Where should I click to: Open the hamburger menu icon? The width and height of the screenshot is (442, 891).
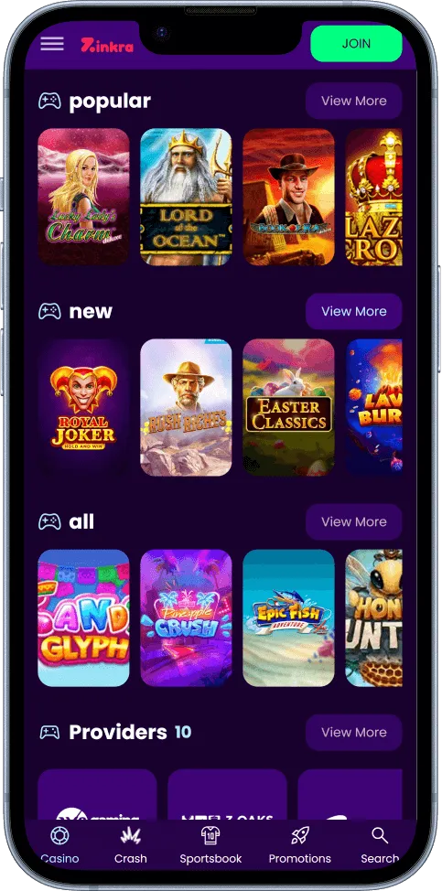tap(52, 44)
